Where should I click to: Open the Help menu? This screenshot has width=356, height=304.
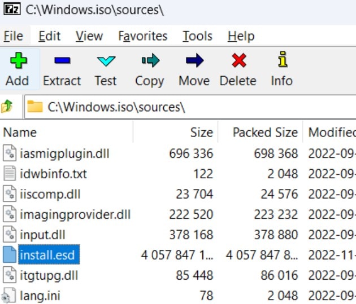pos(241,36)
